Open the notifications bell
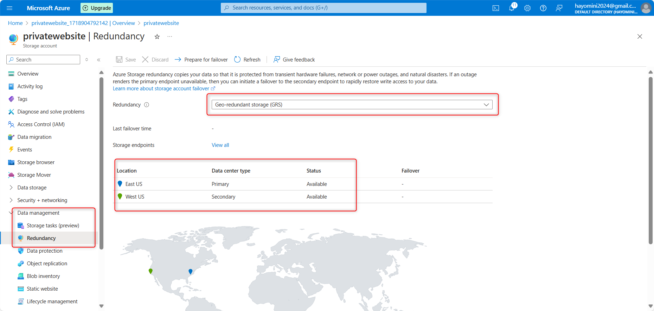 pos(512,8)
